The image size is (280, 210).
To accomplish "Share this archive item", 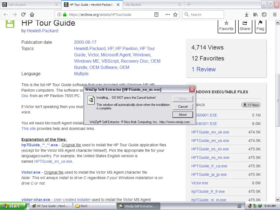I will (245, 26).
